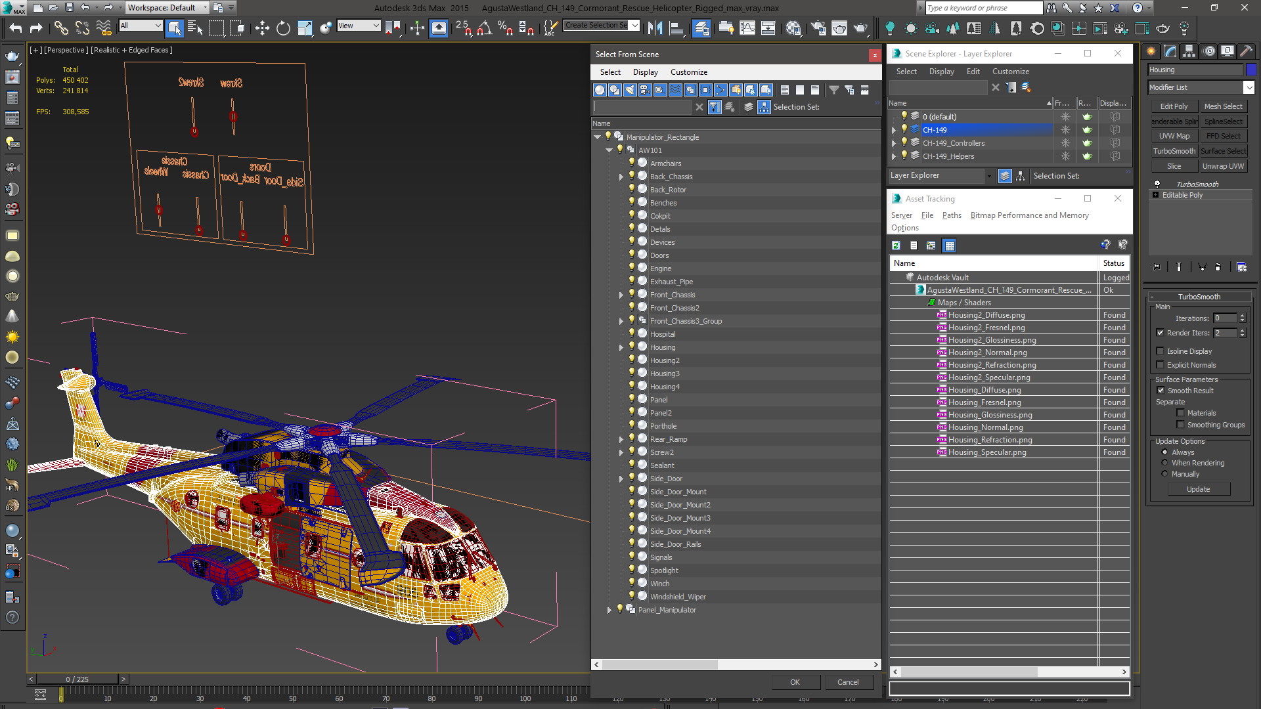
Task: Enable the Isoline Display checkbox
Action: coord(1160,351)
